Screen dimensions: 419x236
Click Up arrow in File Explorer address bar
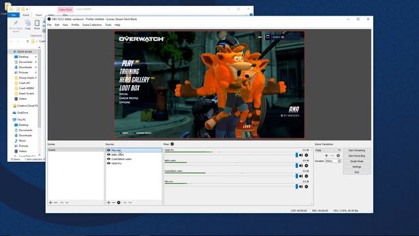click(27, 41)
